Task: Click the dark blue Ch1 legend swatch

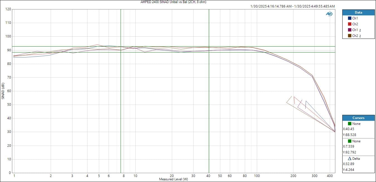Action: tap(350, 18)
